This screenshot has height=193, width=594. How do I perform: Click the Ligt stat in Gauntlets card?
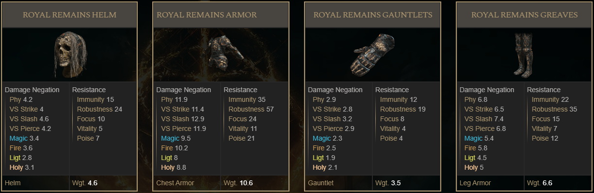coord(318,158)
